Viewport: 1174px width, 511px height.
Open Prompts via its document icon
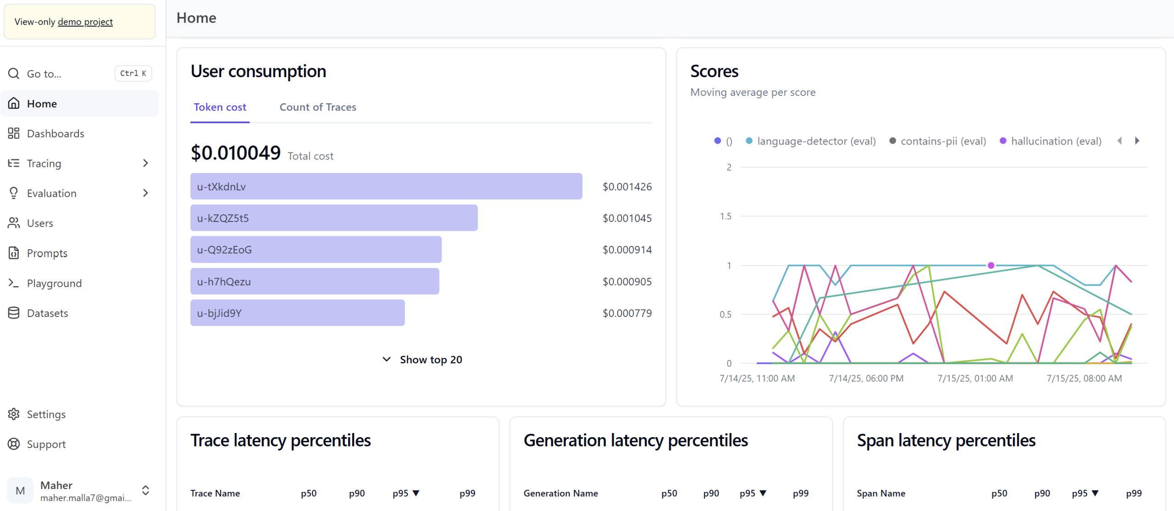click(14, 253)
